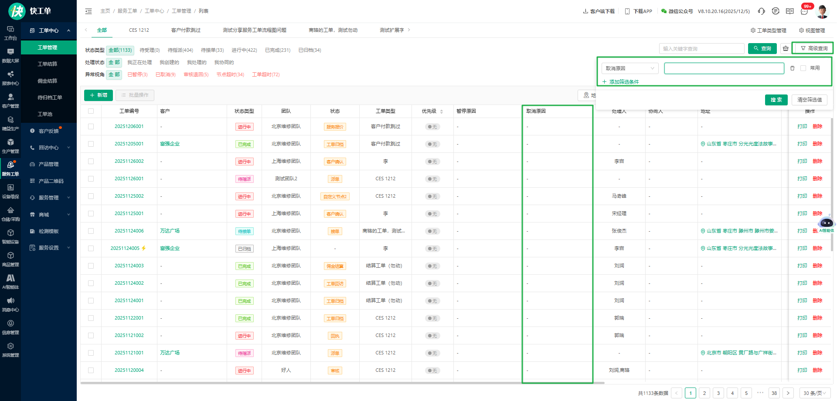Open the customer service headset icon
This screenshot has height=401, width=837.
point(761,11)
